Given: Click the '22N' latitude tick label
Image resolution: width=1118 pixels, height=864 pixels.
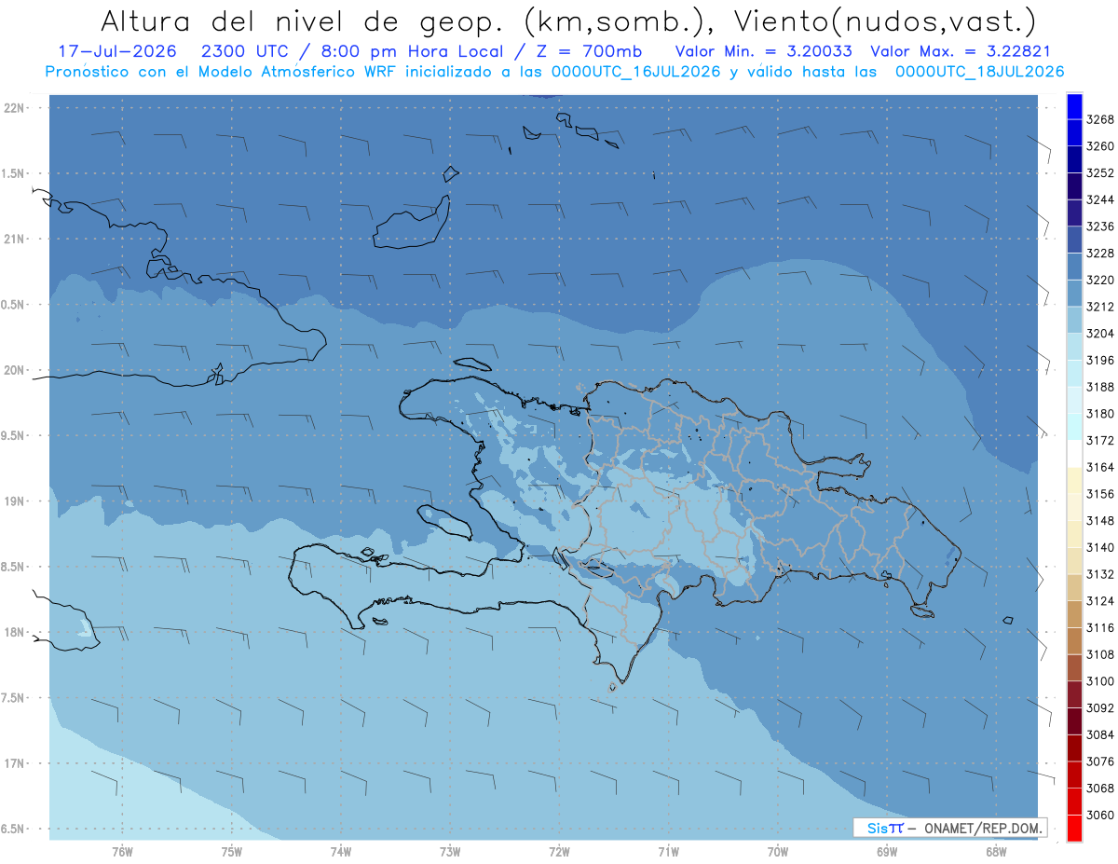Looking at the screenshot, I should (x=14, y=107).
